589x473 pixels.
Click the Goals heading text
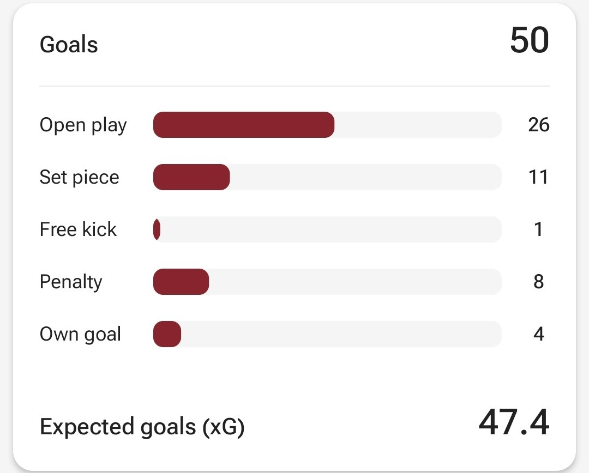[69, 45]
